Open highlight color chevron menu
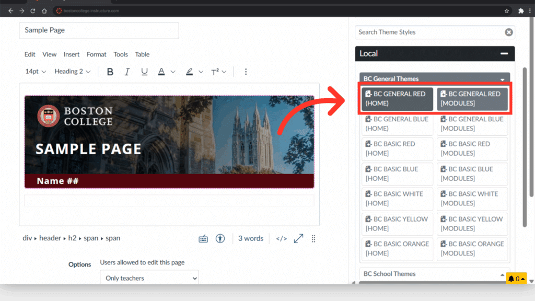Screen dimensions: 535x301 coord(201,72)
